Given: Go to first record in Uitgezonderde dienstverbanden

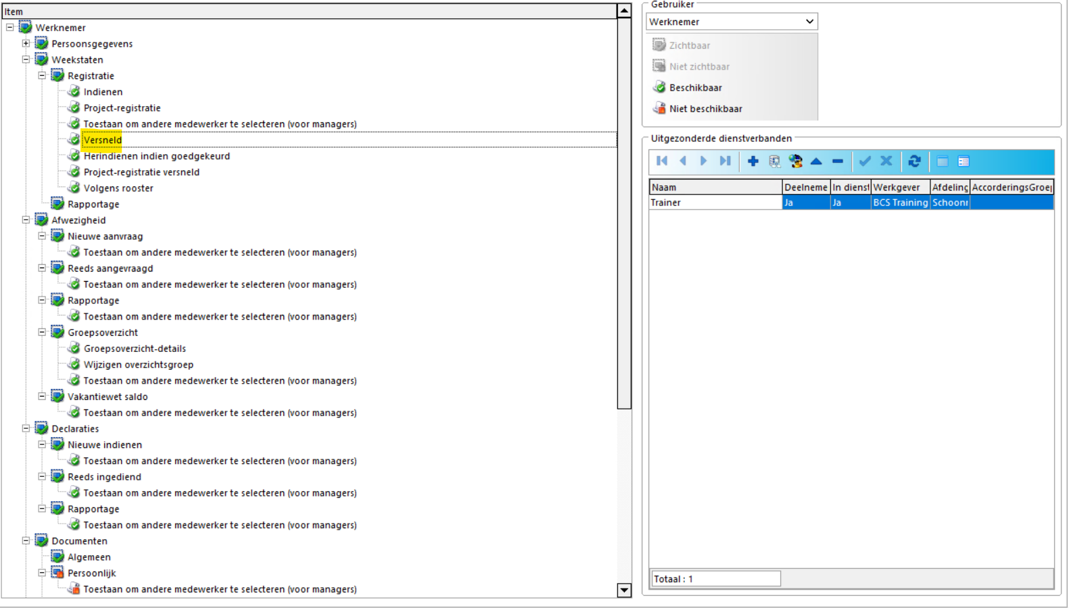Looking at the screenshot, I should point(662,161).
